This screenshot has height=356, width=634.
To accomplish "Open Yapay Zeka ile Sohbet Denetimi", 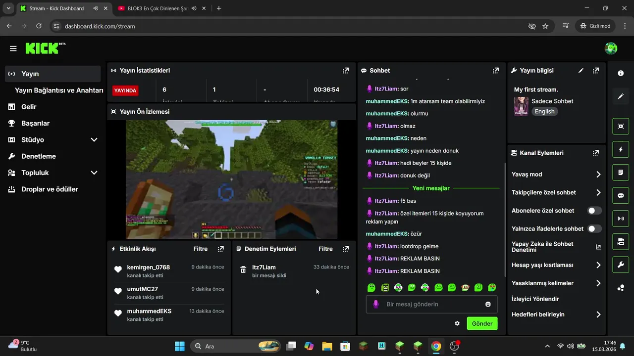I will click(556, 247).
